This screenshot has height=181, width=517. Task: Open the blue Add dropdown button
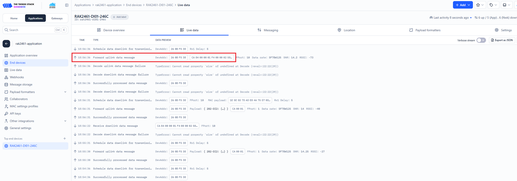(x=463, y=5)
